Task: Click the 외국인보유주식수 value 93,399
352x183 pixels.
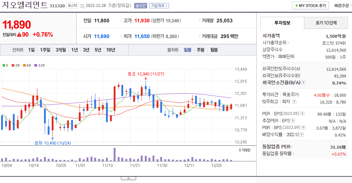Action: click(x=340, y=76)
